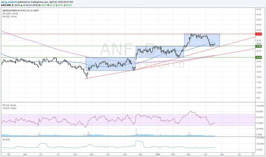Click the 34.00 price axis label
The height and width of the screenshot is (157, 266).
pyautogui.click(x=259, y=30)
